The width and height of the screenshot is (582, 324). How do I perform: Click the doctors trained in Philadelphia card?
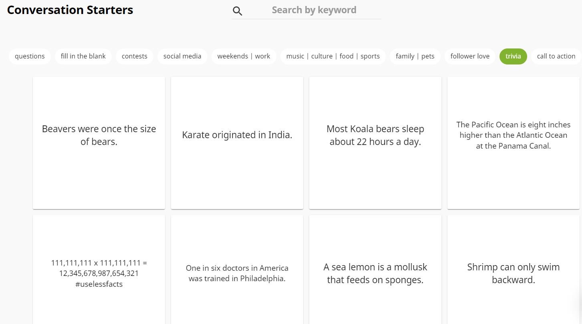coord(237,273)
